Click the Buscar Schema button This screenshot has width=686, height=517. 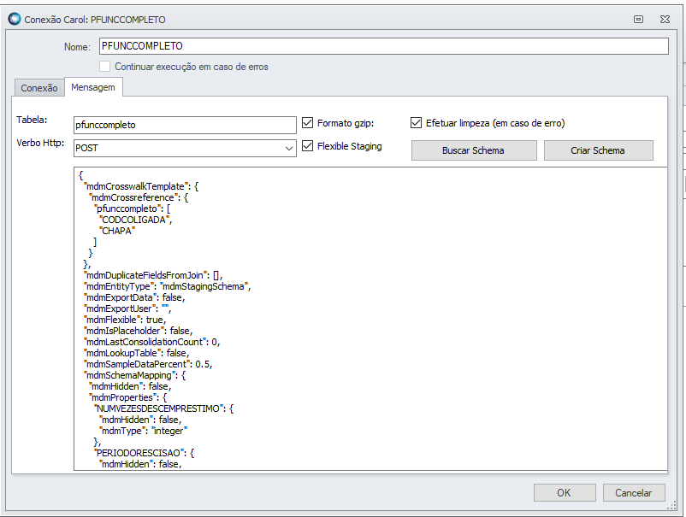[473, 150]
